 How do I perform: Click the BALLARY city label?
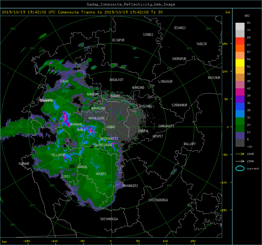click(190, 144)
